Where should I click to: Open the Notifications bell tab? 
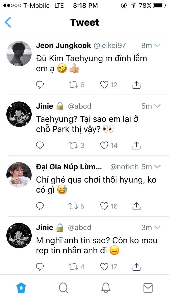[106, 288]
